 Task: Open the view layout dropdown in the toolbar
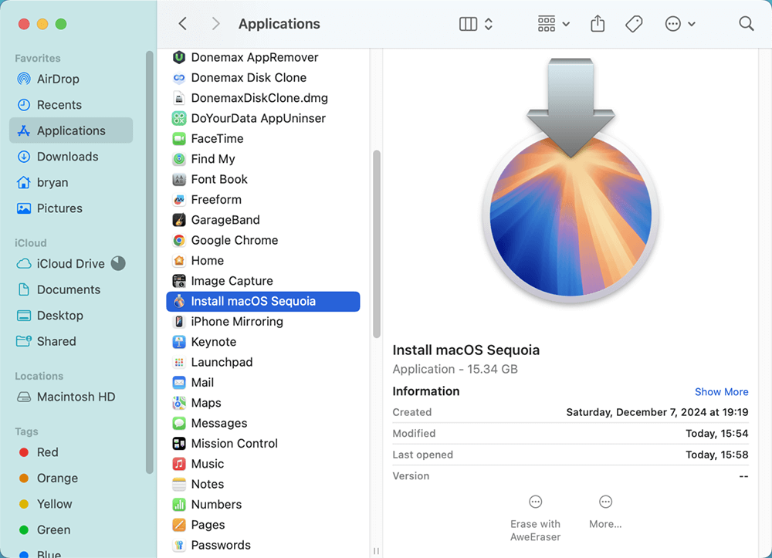pyautogui.click(x=476, y=23)
